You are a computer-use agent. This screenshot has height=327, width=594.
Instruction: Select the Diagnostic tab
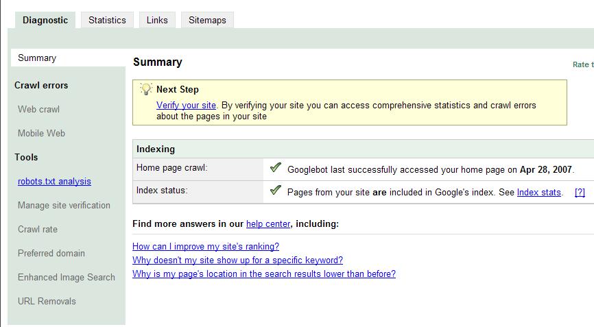click(x=45, y=20)
